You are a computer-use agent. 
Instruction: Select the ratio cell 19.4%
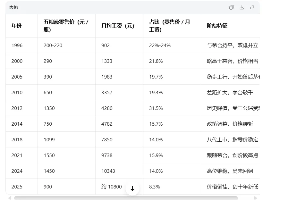pos(172,93)
